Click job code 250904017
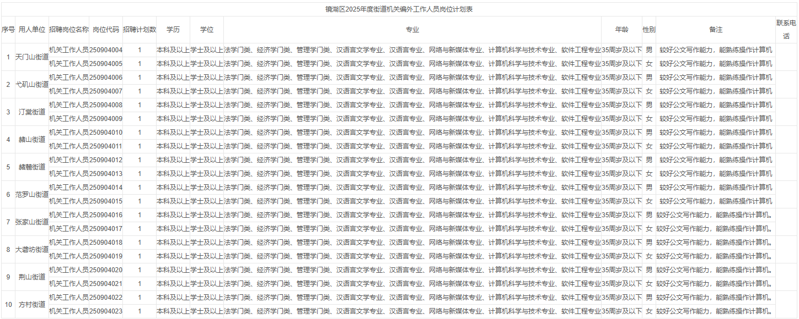 coord(106,228)
